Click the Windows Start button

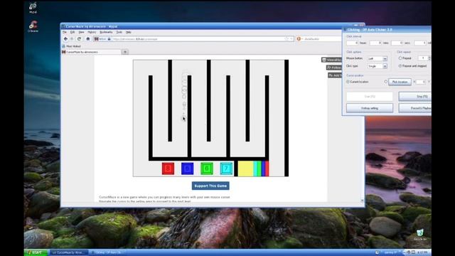tap(36, 252)
